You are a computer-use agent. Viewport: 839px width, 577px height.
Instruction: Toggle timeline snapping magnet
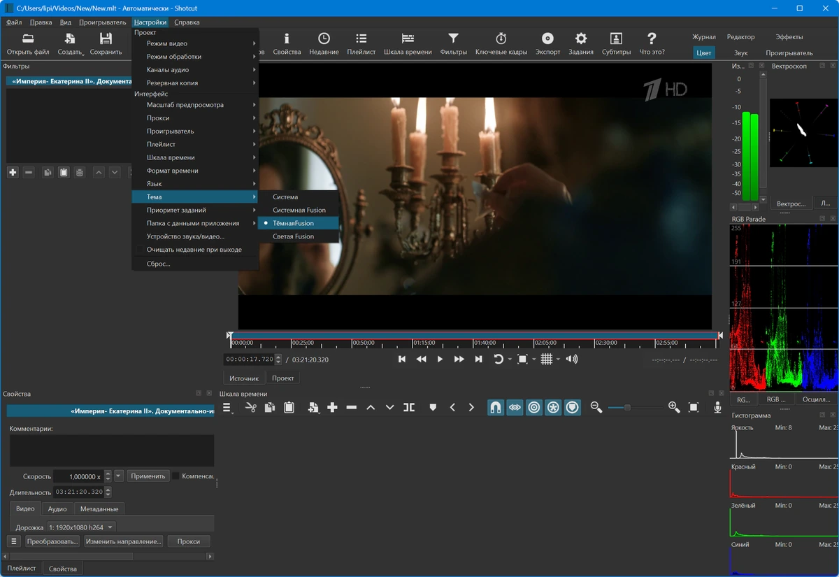pos(495,407)
